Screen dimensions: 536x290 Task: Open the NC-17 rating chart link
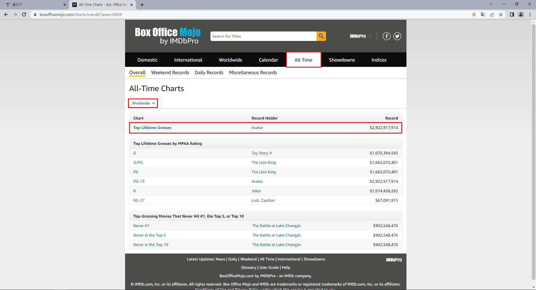click(x=139, y=200)
